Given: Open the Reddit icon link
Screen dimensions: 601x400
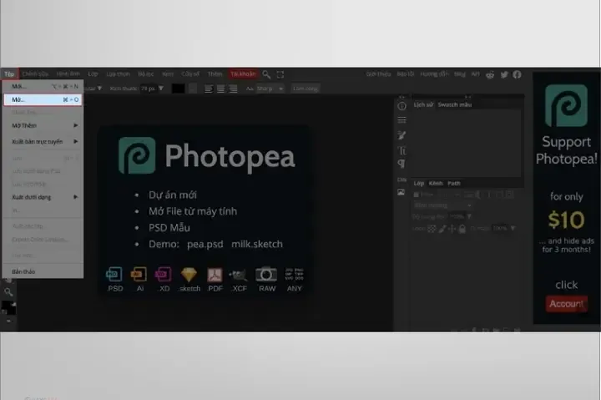Looking at the screenshot, I should 490,74.
